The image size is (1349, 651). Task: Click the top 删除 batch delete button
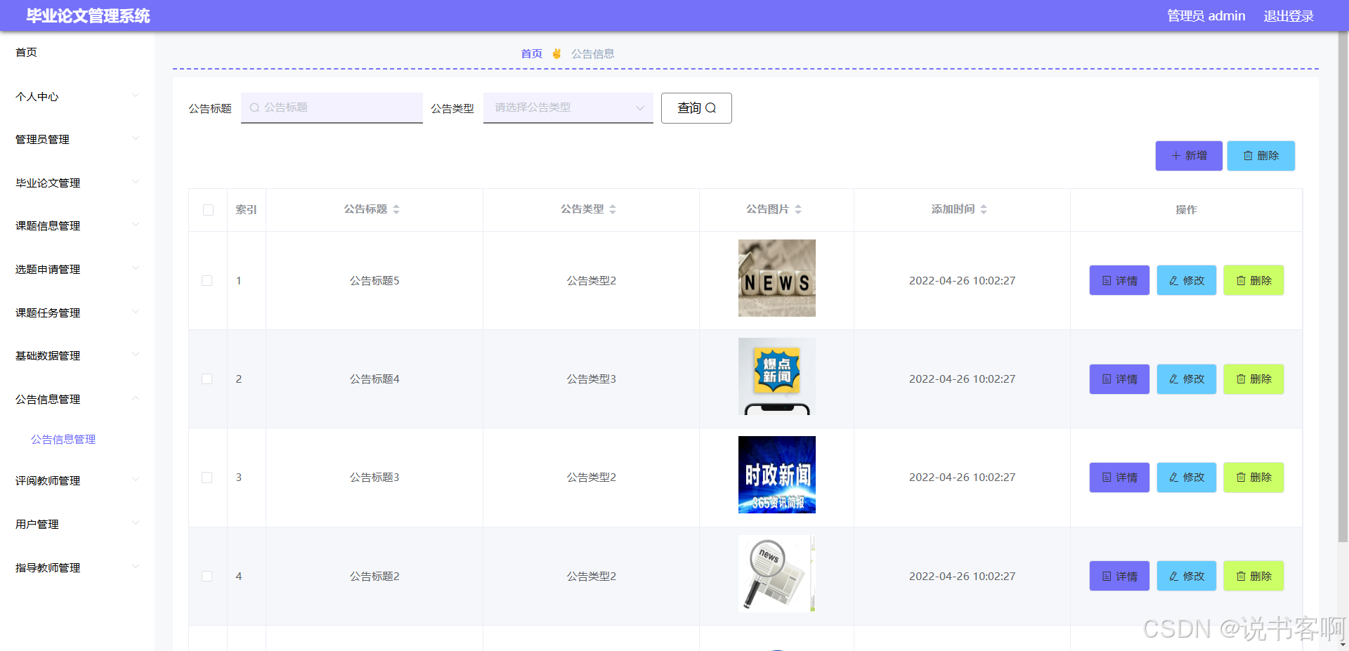pos(1261,156)
